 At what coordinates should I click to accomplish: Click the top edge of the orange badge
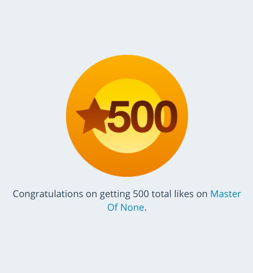pyautogui.click(x=127, y=56)
